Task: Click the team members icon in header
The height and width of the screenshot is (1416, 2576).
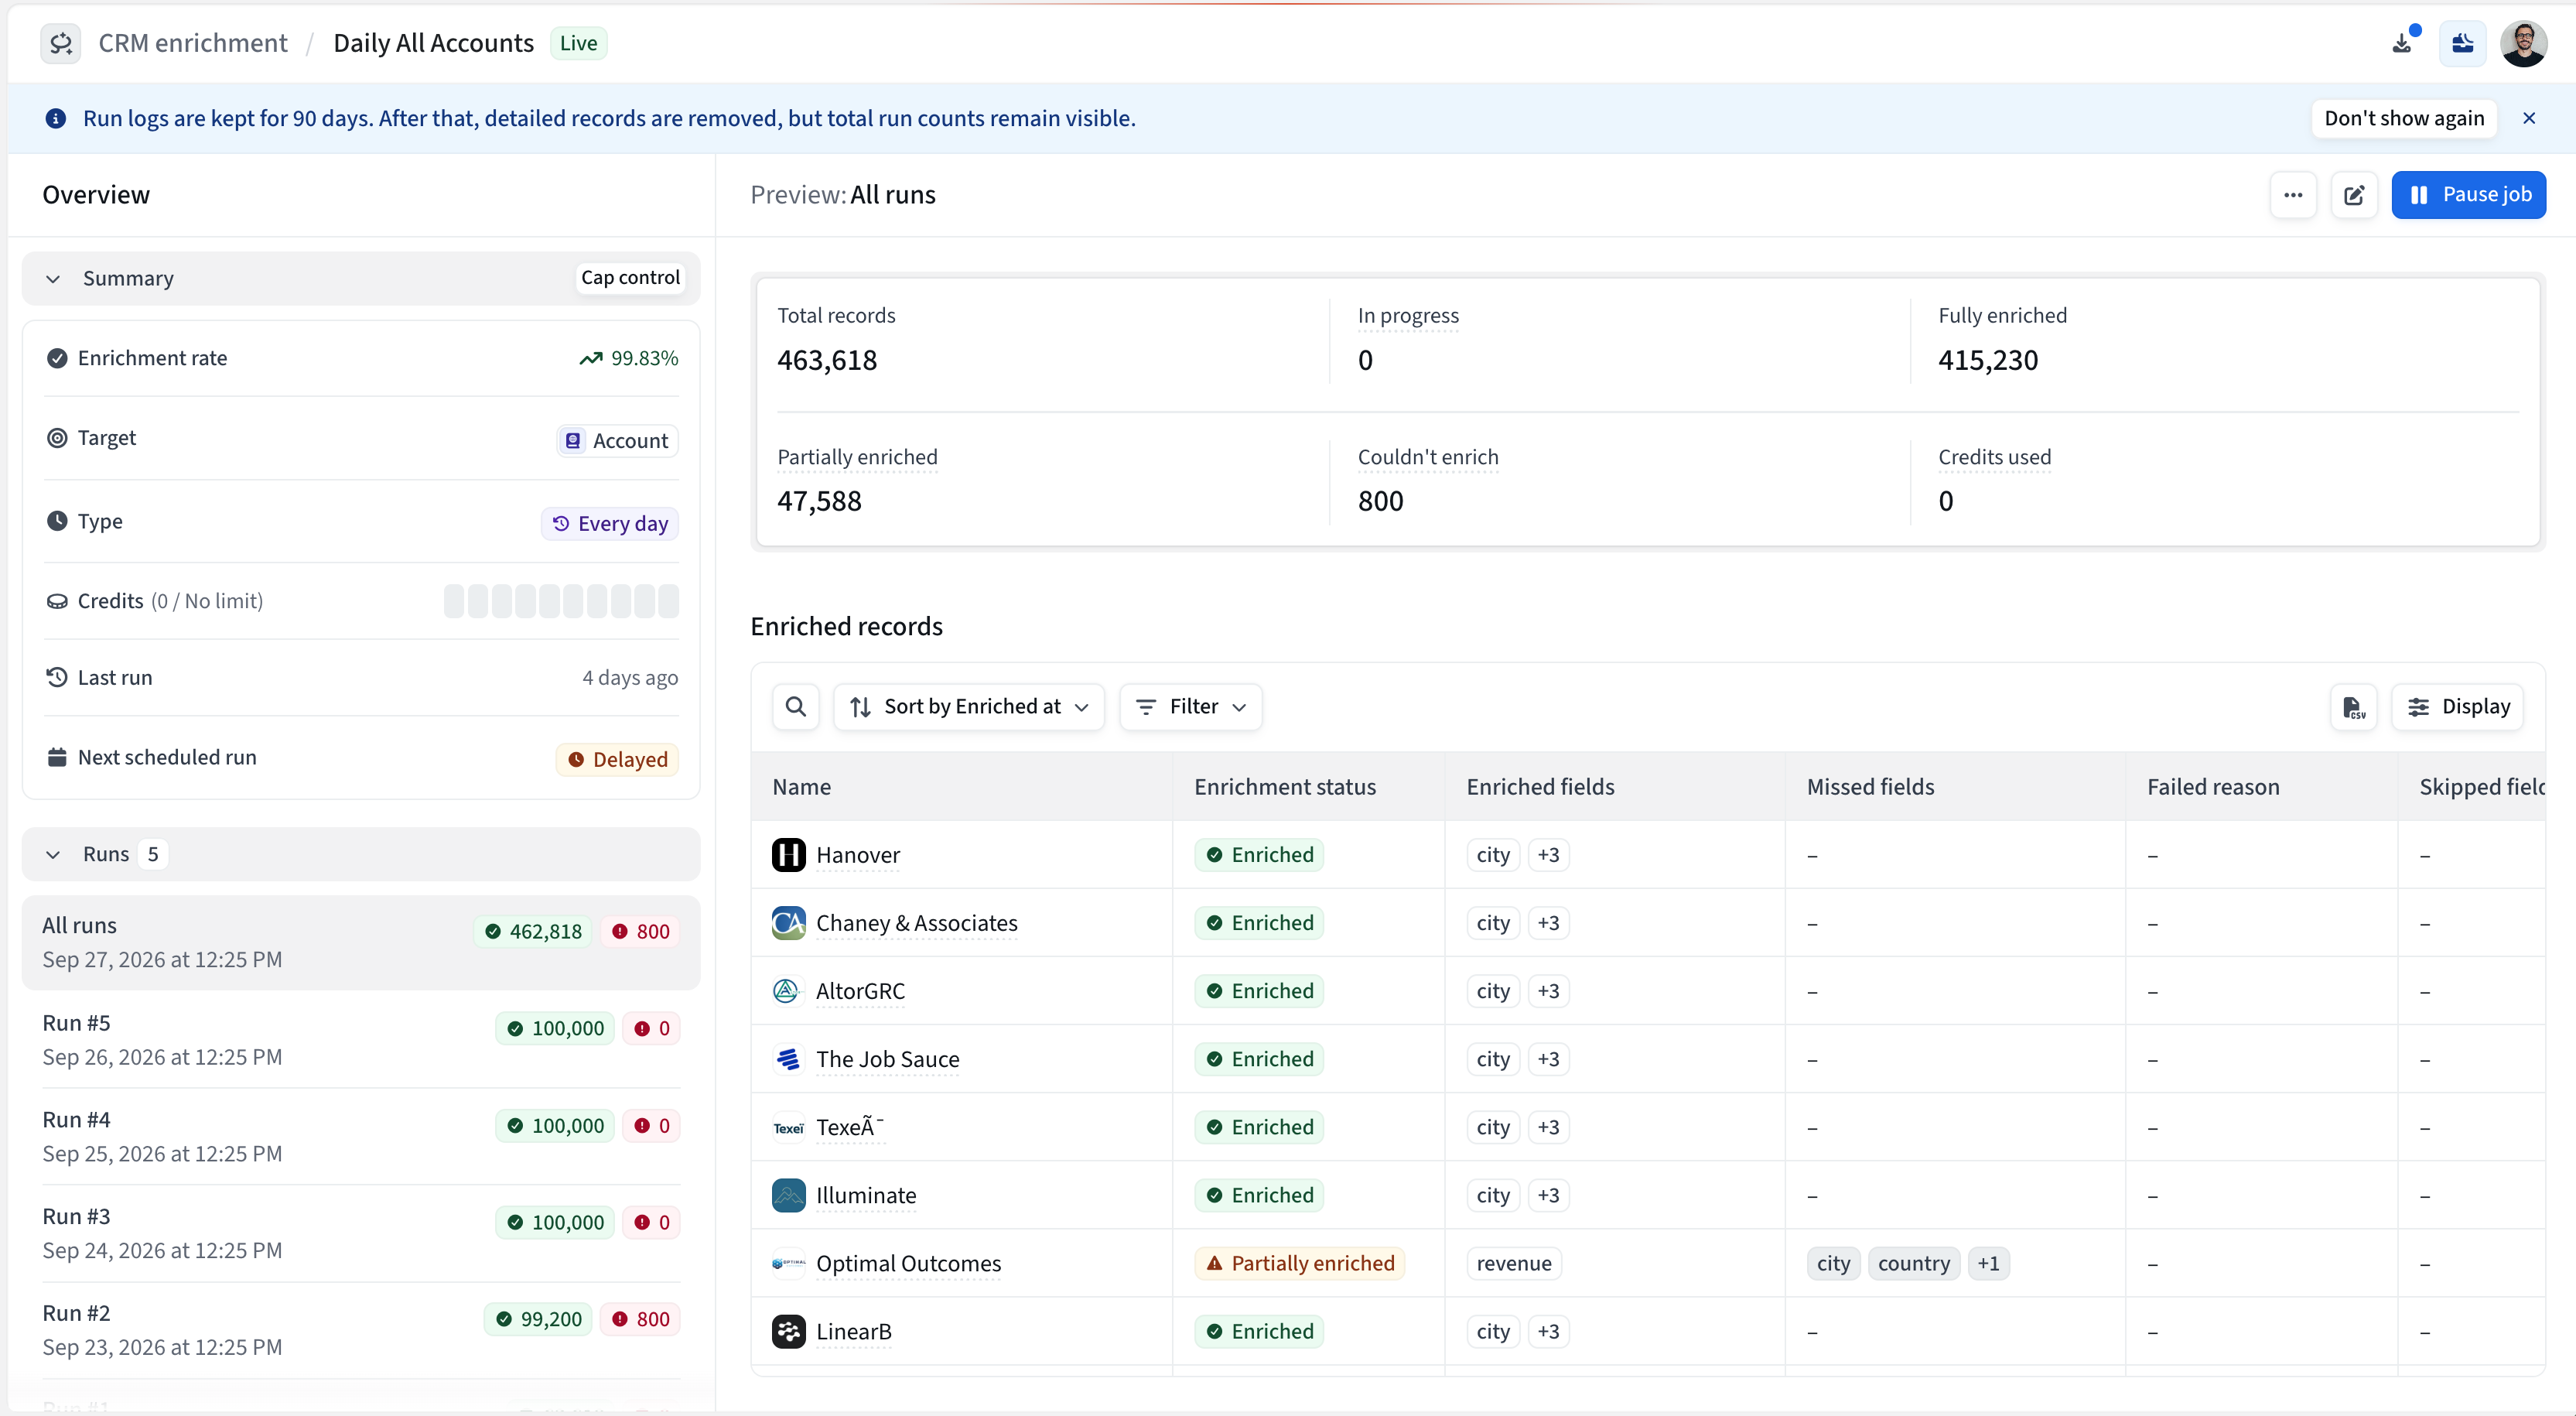Action: pos(2462,43)
